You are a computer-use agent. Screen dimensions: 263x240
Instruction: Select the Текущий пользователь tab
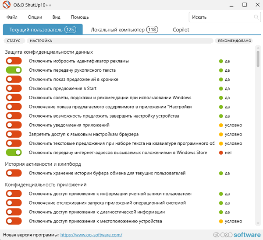tap(43, 29)
